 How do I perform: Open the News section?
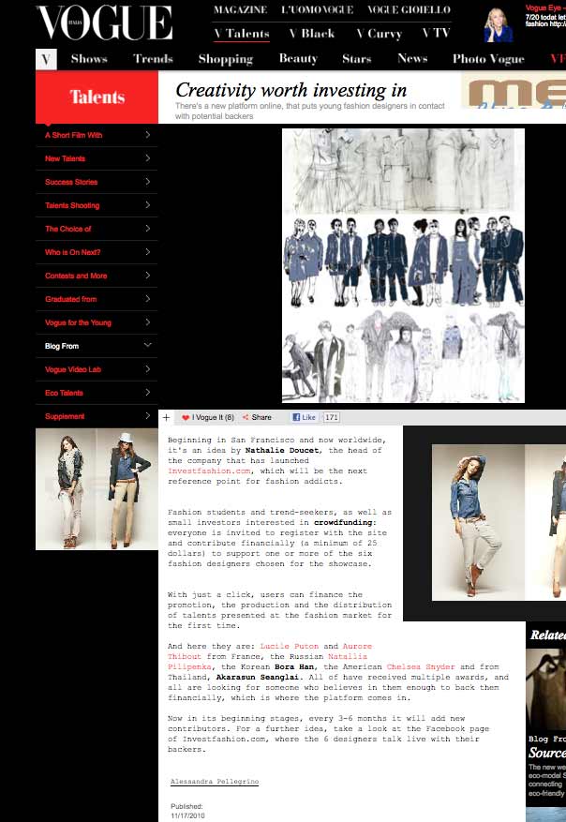(x=412, y=59)
